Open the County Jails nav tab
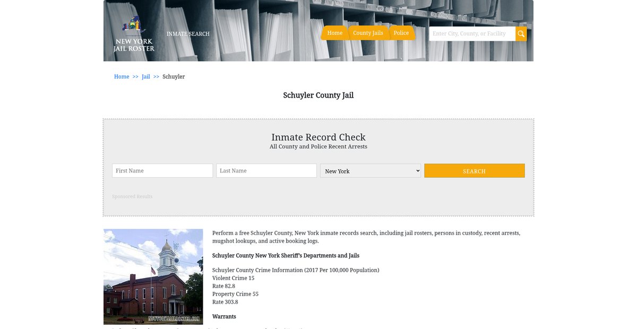 [x=368, y=33]
